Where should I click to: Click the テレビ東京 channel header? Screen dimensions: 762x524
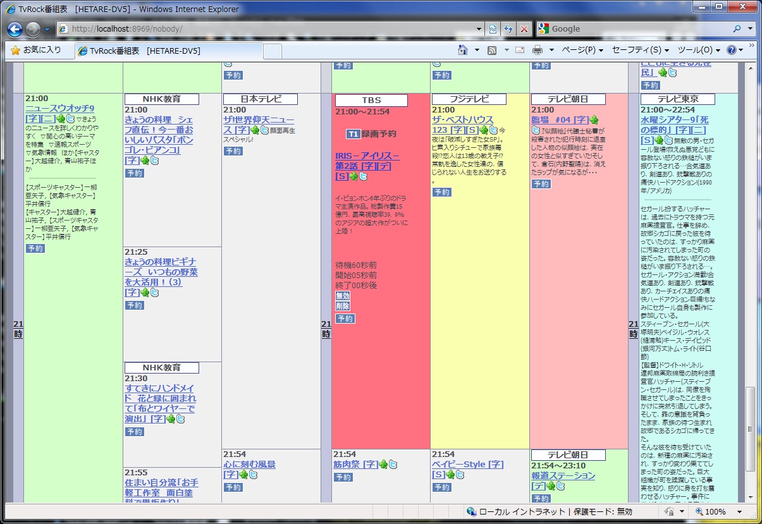[x=677, y=99]
